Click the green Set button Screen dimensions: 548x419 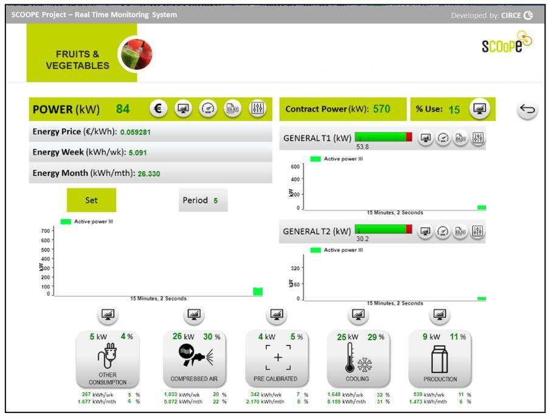tap(92, 200)
